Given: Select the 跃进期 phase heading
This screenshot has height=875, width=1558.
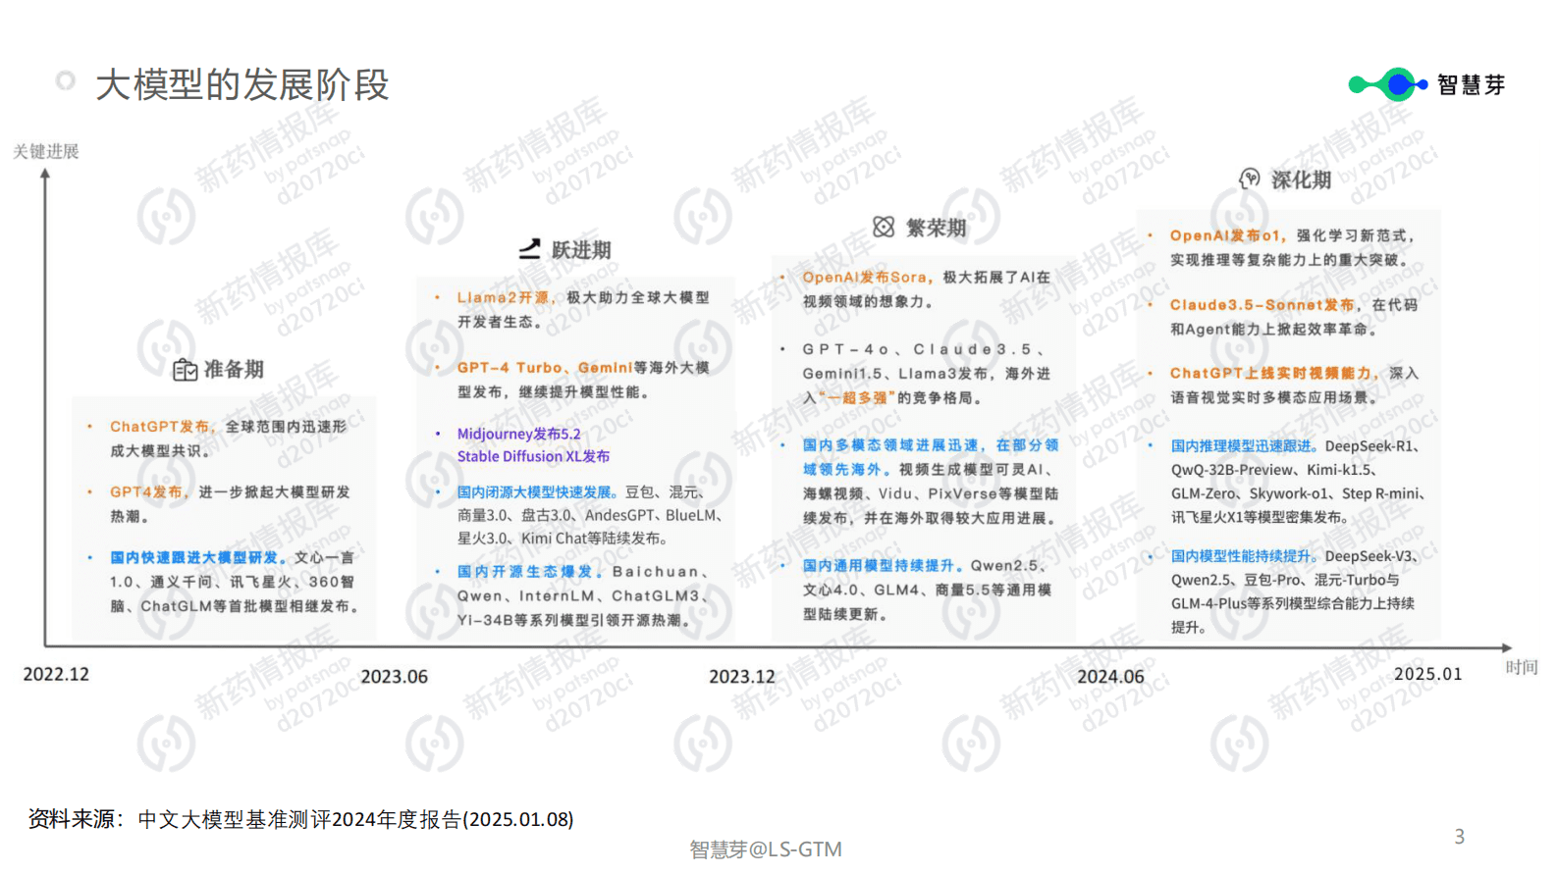Looking at the screenshot, I should (x=581, y=250).
